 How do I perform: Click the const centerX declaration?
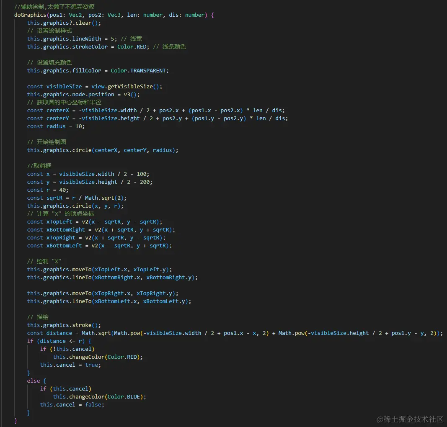click(156, 111)
